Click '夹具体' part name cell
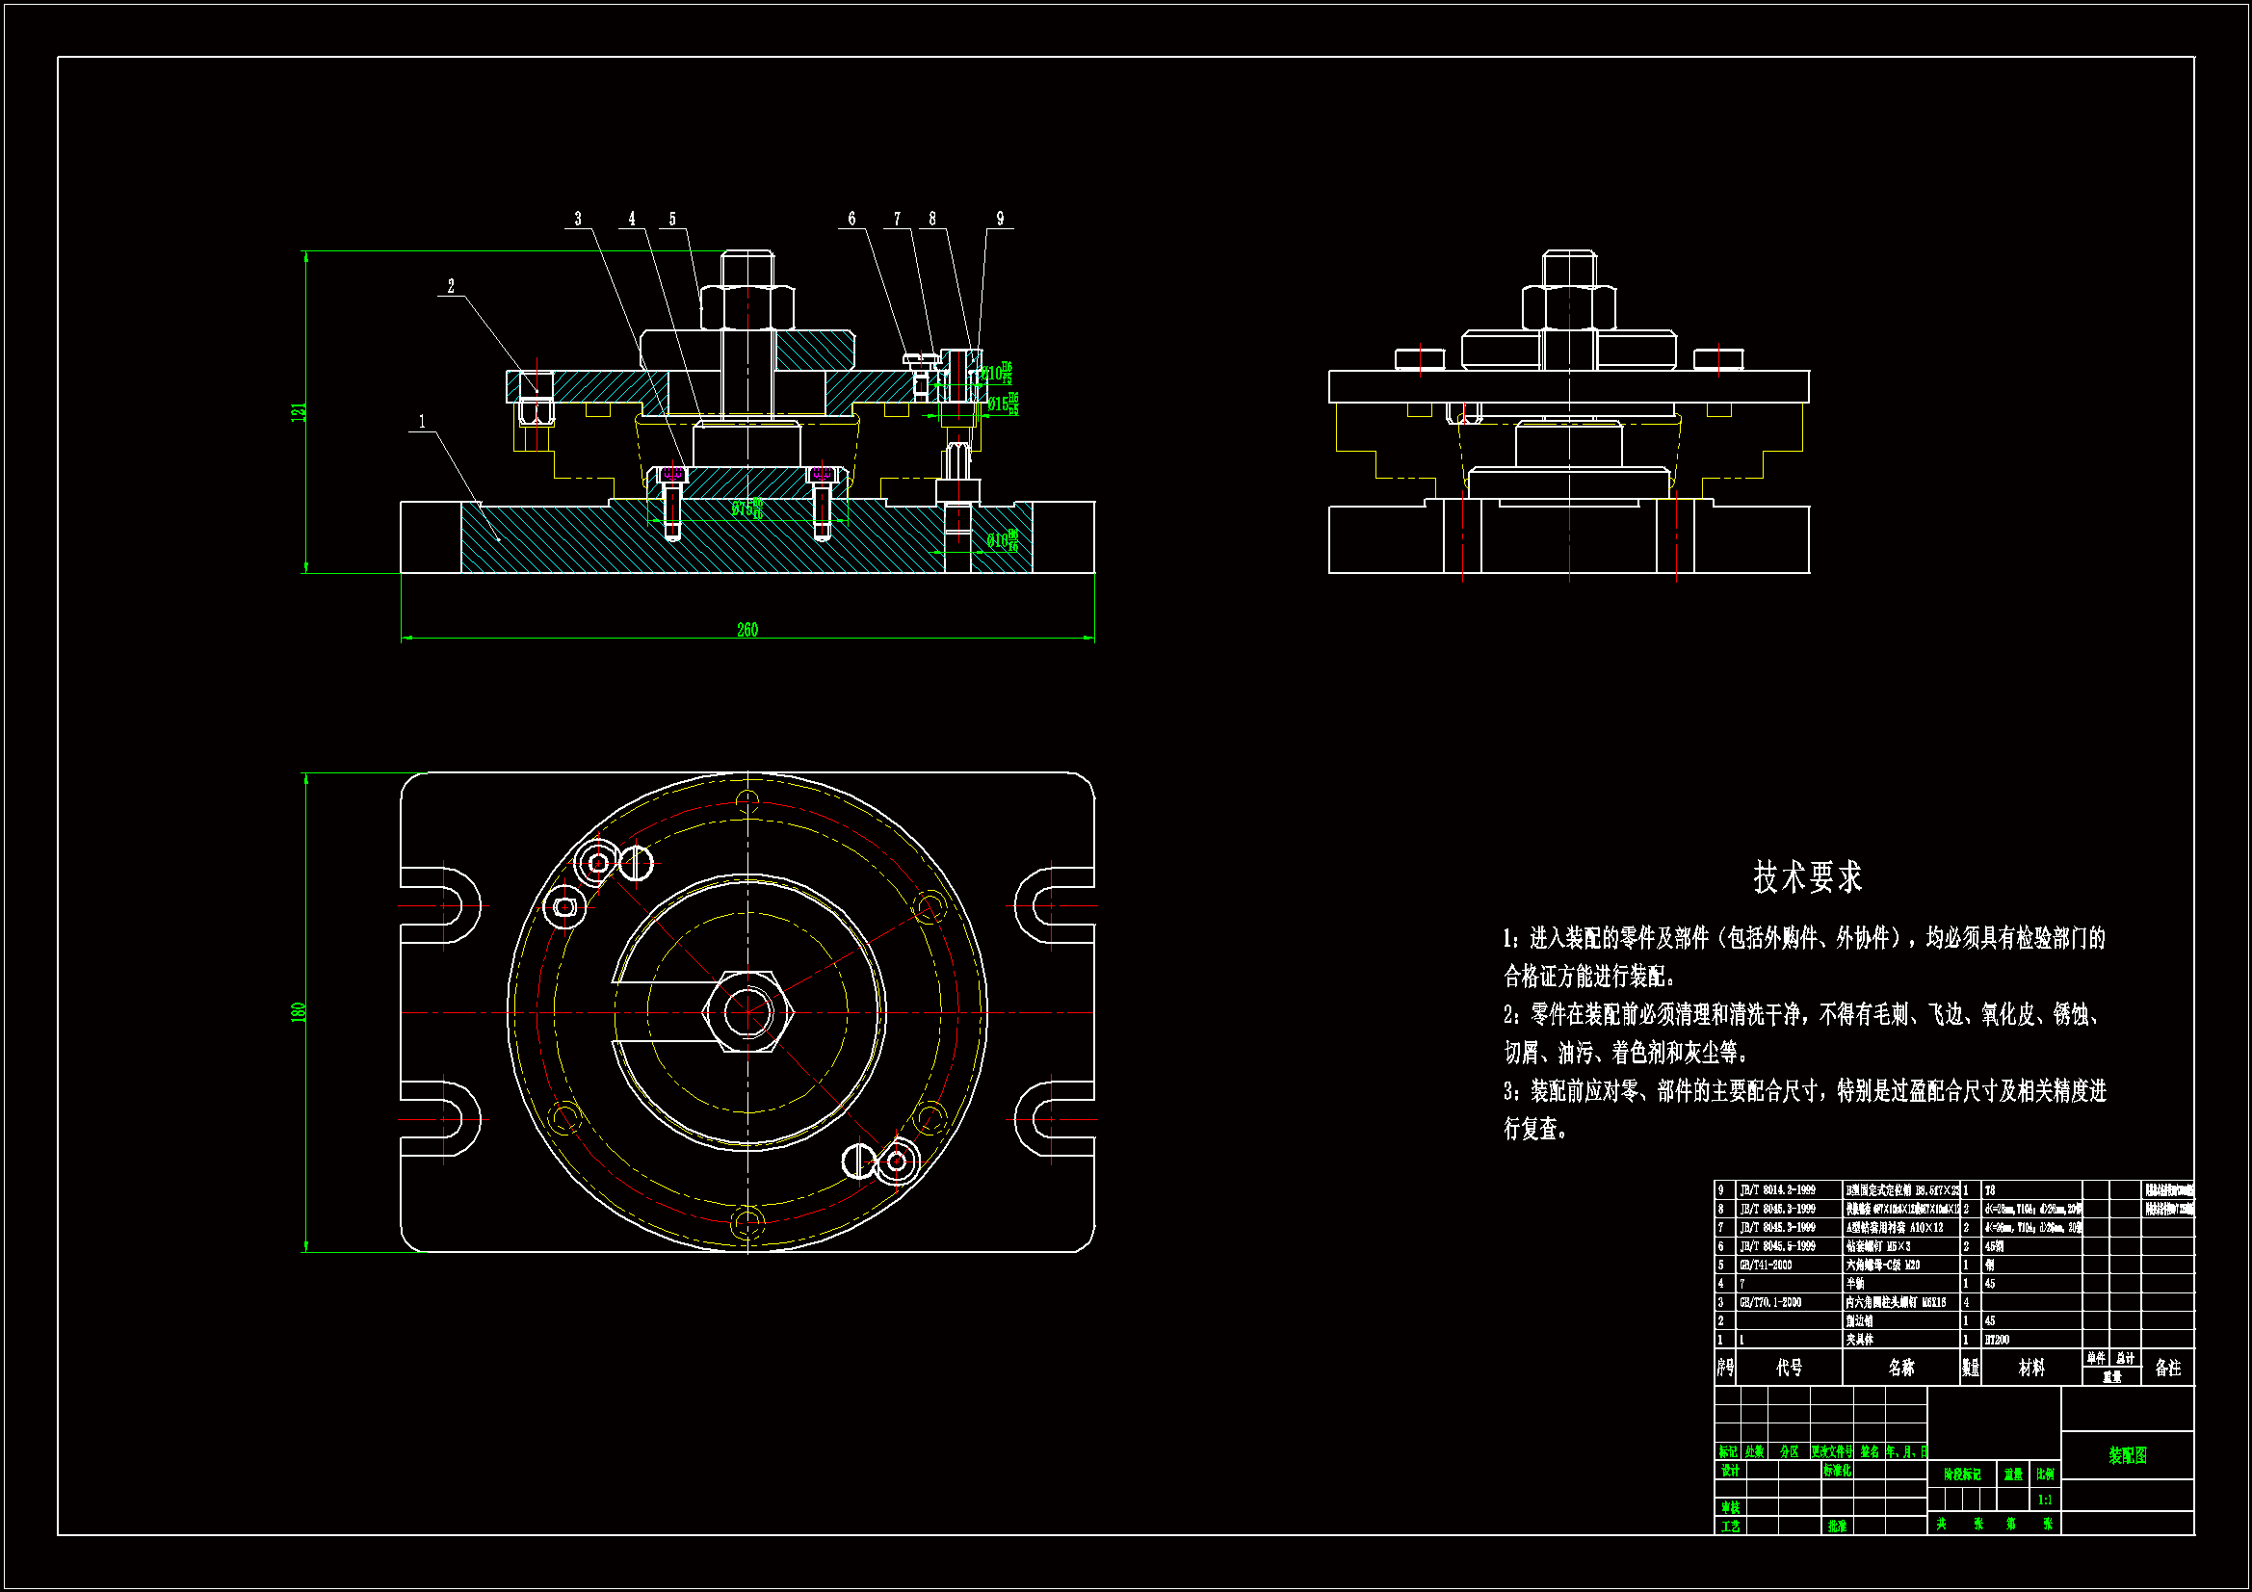 click(x=1860, y=1340)
